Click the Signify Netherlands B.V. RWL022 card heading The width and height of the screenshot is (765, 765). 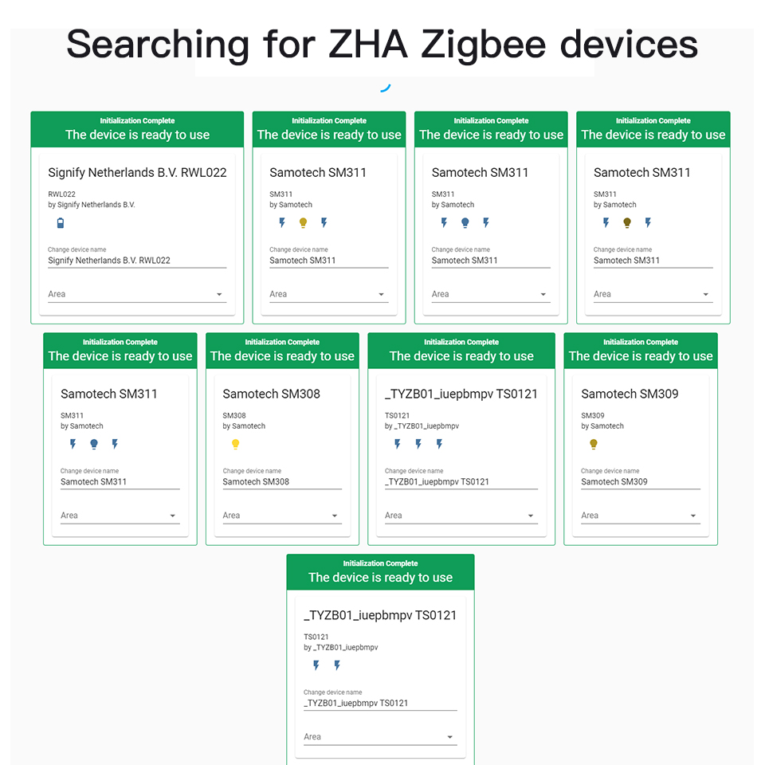pyautogui.click(x=137, y=173)
